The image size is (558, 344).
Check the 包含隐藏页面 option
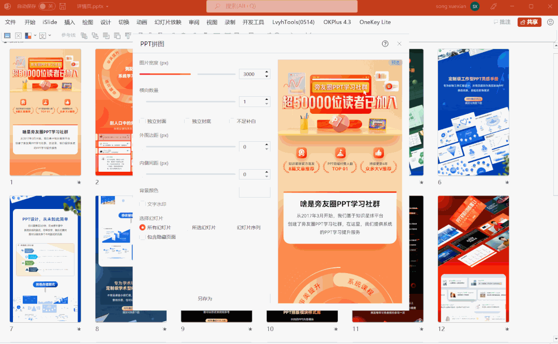coord(142,237)
